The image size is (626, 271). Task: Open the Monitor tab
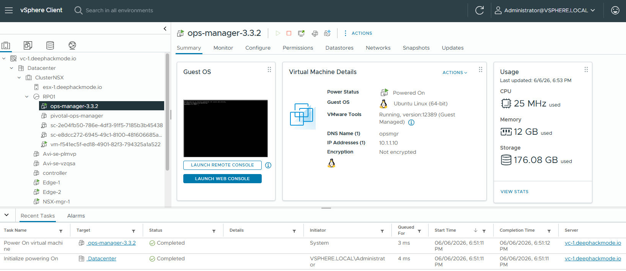[223, 48]
